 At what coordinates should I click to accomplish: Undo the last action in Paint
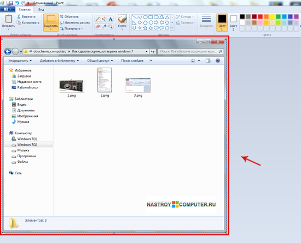17,3
